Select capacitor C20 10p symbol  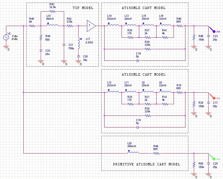(78, 56)
